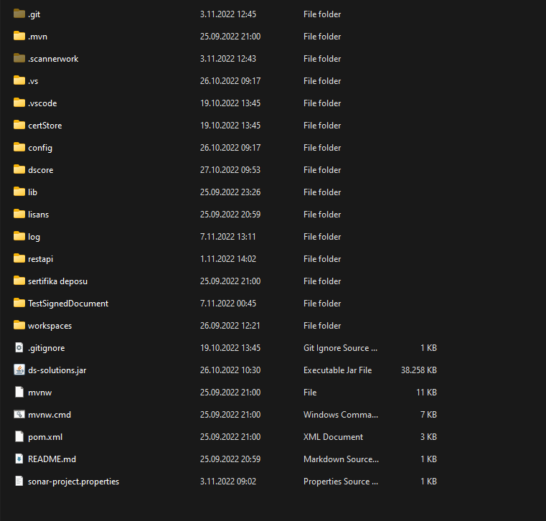Click the workspaces folder name
The image size is (546, 521).
(x=50, y=326)
